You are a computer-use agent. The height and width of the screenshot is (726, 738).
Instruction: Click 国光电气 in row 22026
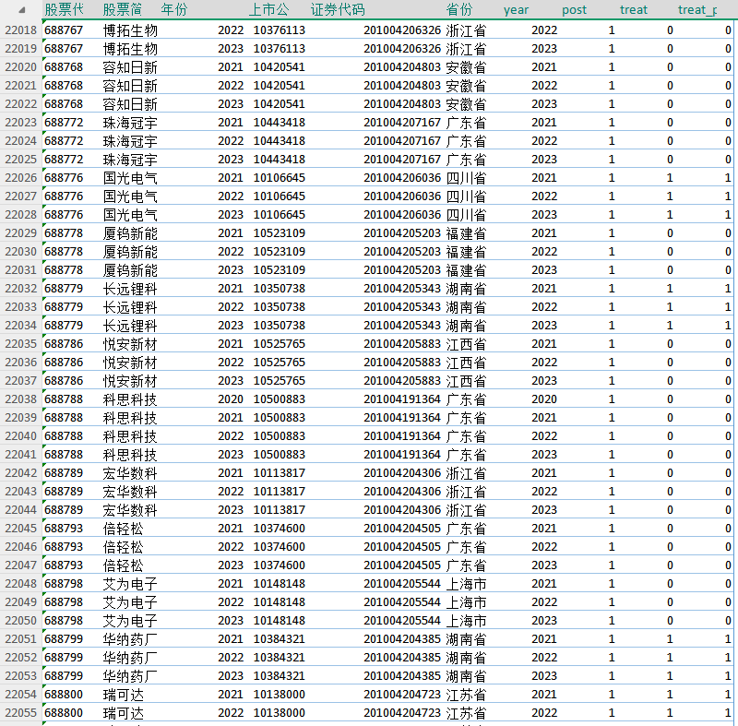130,178
